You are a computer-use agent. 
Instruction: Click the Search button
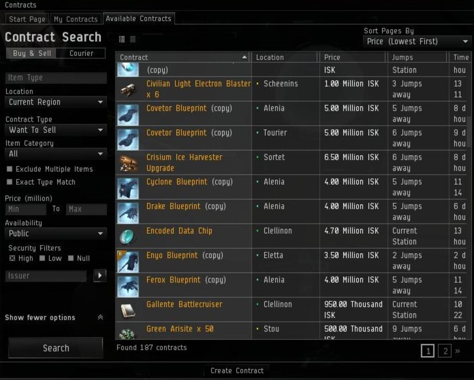(x=56, y=348)
